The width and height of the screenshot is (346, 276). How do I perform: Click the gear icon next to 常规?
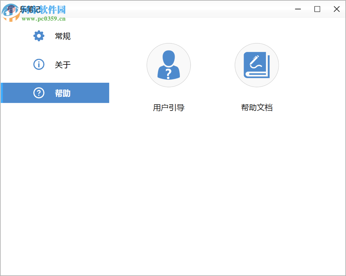click(x=39, y=36)
